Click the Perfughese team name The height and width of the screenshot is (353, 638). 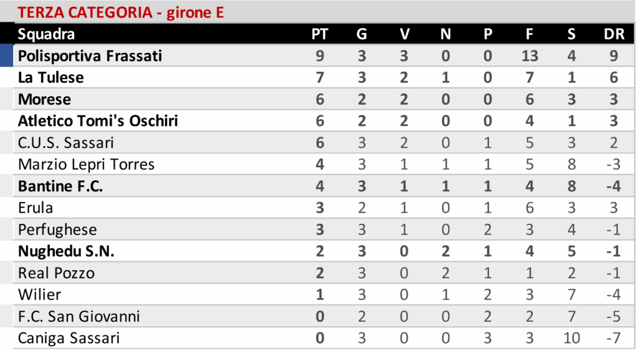click(57, 230)
